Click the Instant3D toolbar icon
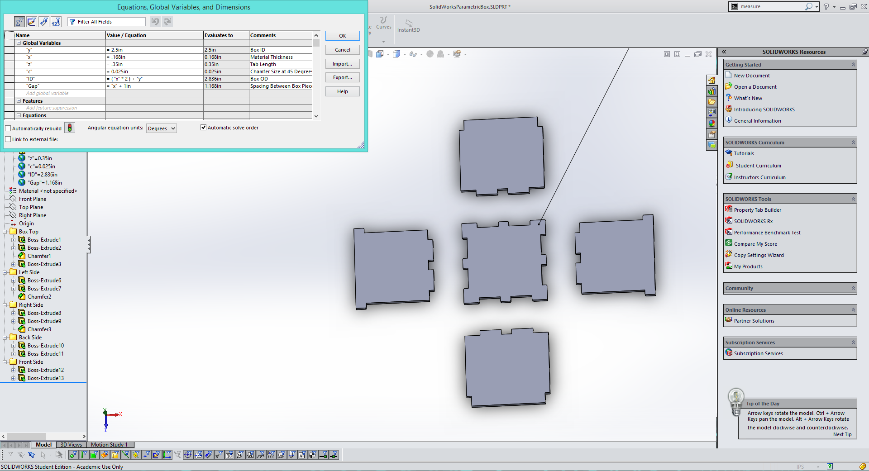 point(408,26)
